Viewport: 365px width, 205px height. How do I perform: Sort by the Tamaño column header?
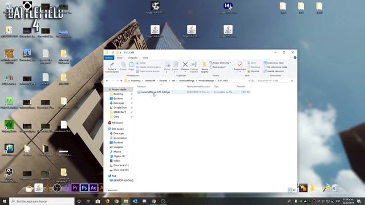[x=241, y=87]
